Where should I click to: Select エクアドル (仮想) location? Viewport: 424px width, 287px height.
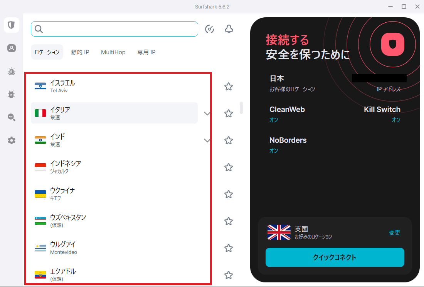coord(114,275)
